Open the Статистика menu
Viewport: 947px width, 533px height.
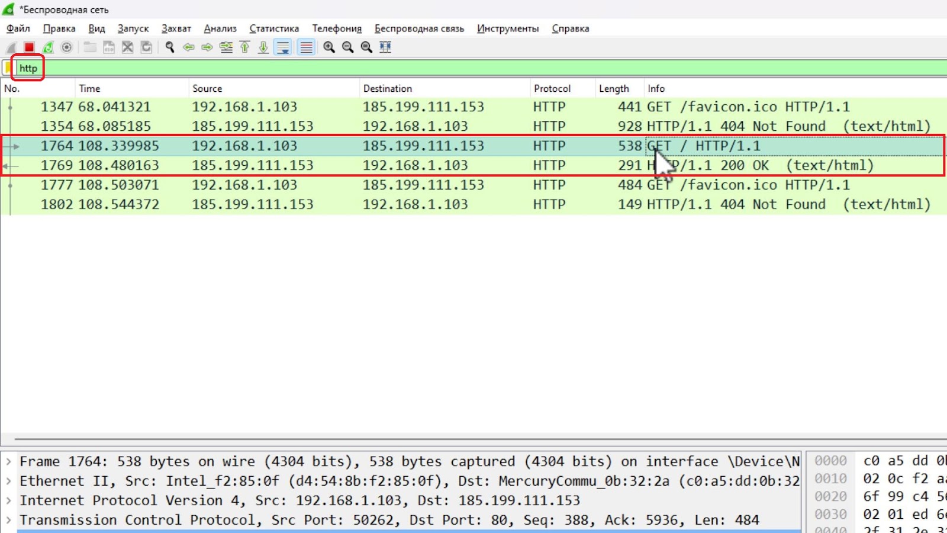click(x=274, y=28)
